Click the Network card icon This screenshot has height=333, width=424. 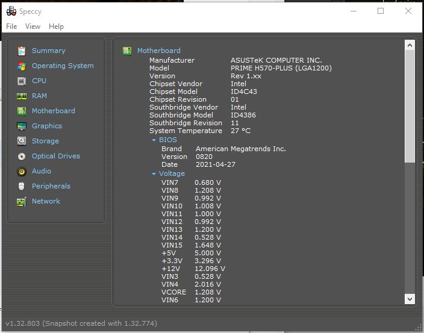[22, 202]
